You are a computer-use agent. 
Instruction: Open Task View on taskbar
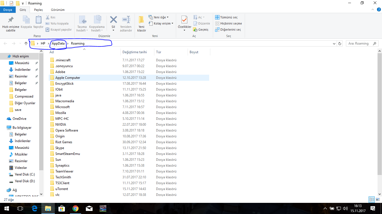pos(20,208)
